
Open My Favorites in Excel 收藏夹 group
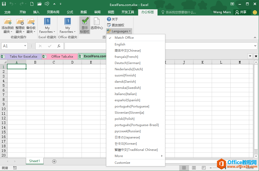(x=47, y=26)
